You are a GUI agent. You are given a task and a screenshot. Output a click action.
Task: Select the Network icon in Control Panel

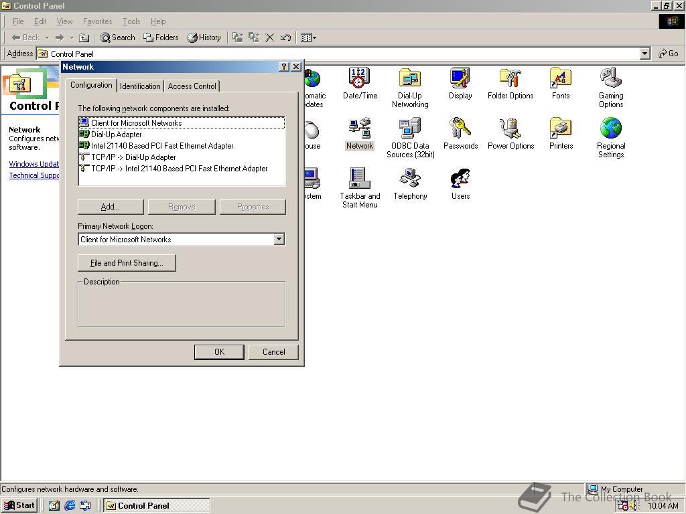tap(360, 134)
